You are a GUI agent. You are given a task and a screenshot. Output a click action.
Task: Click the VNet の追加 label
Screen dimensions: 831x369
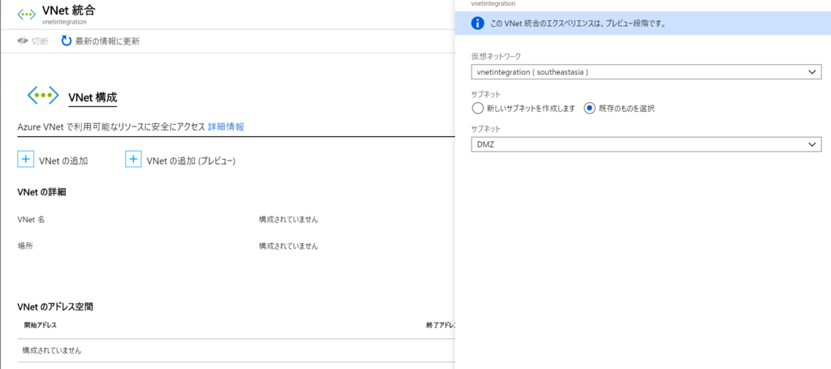[x=63, y=161]
